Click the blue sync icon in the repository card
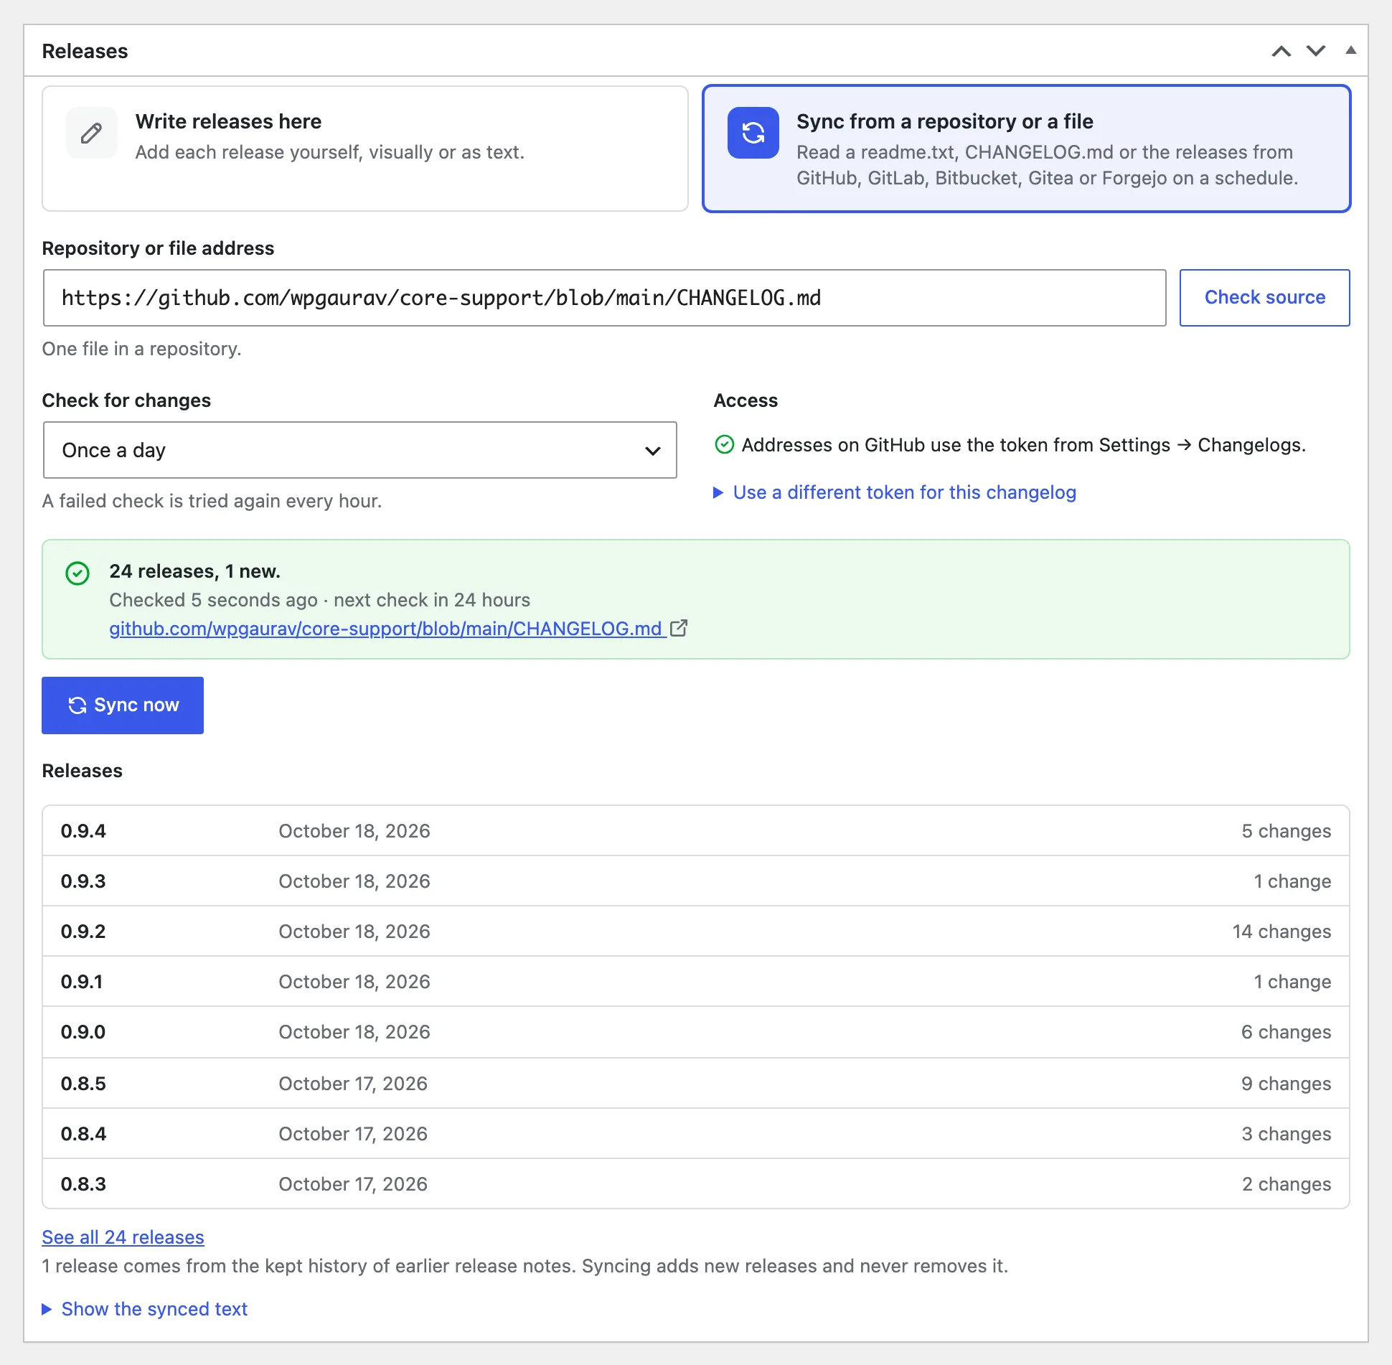The height and width of the screenshot is (1365, 1392). (x=753, y=133)
